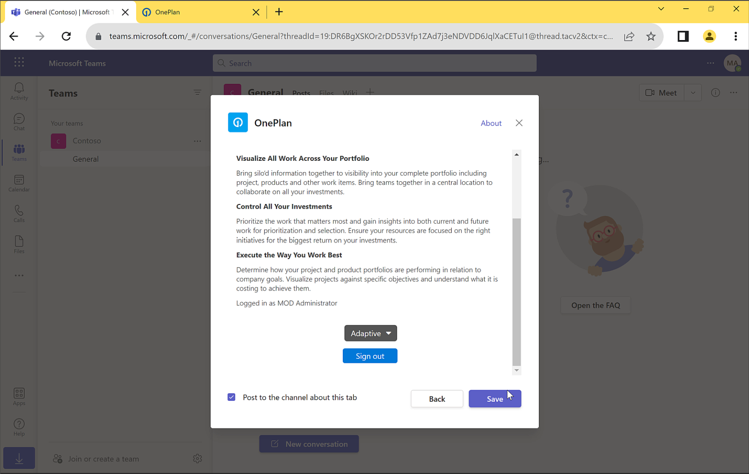Open the Files icon in sidebar

tap(19, 245)
